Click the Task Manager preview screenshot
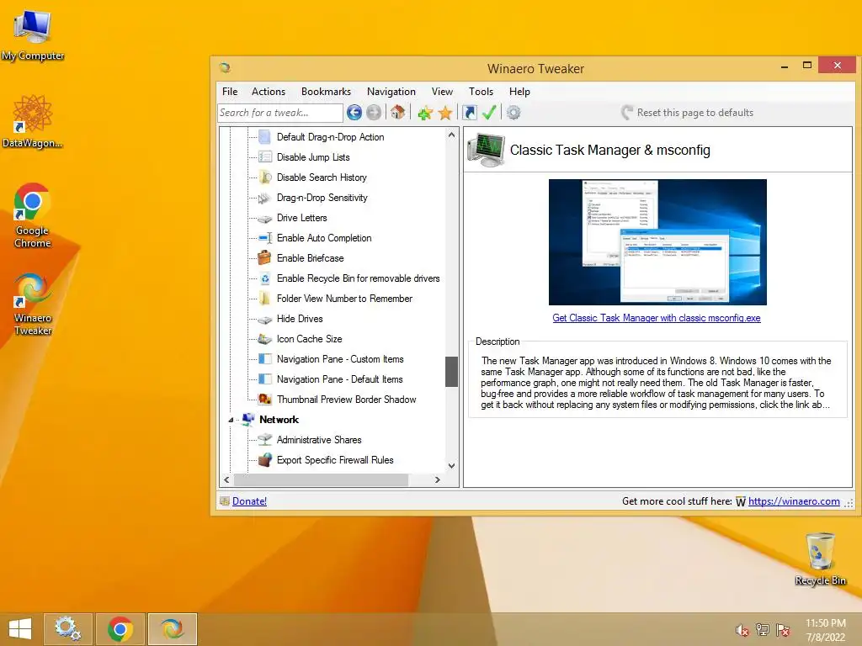This screenshot has width=862, height=646. (x=657, y=242)
